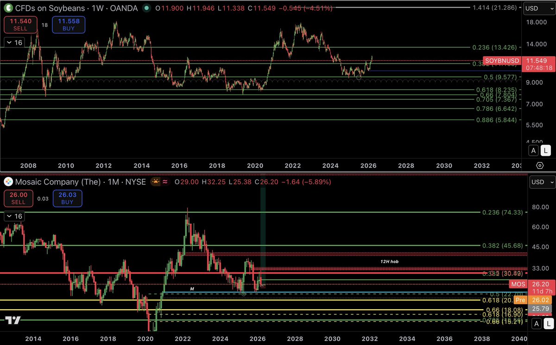
Task: Select the 0.382 (45.68) Fibonacci level on Mosaic
Action: point(503,245)
